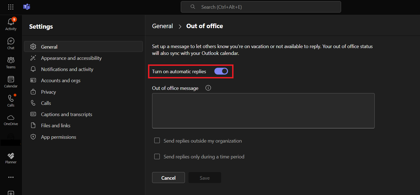Click the Appearance wand icon
This screenshot has height=195, width=420.
(x=33, y=58)
